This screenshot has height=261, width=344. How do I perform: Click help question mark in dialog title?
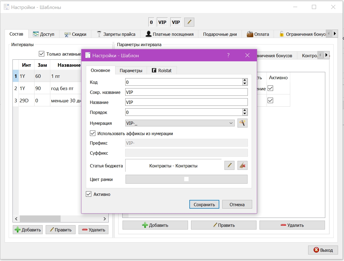tap(228, 55)
